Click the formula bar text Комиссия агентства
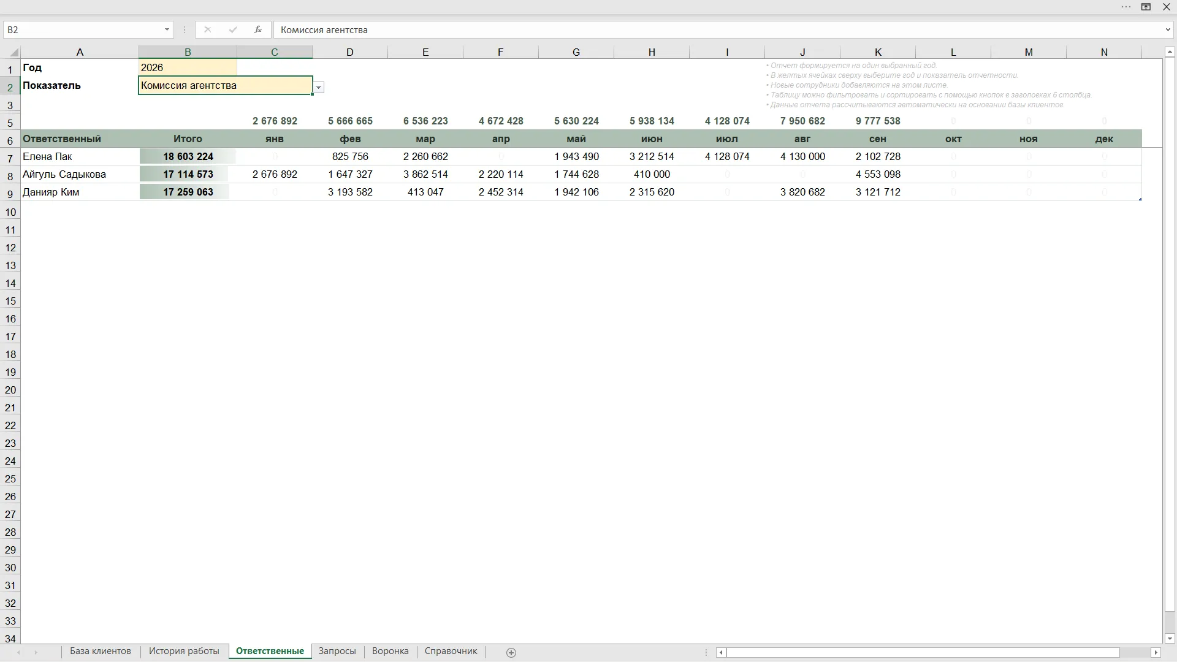1177x662 pixels. pos(324,29)
